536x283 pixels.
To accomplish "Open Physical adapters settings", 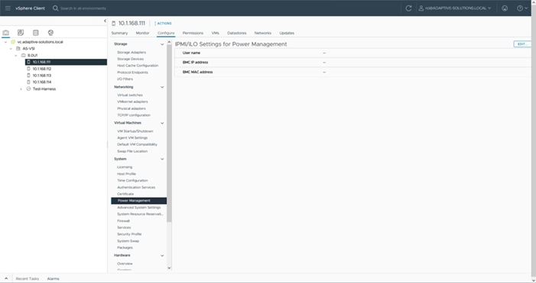I will click(132, 108).
